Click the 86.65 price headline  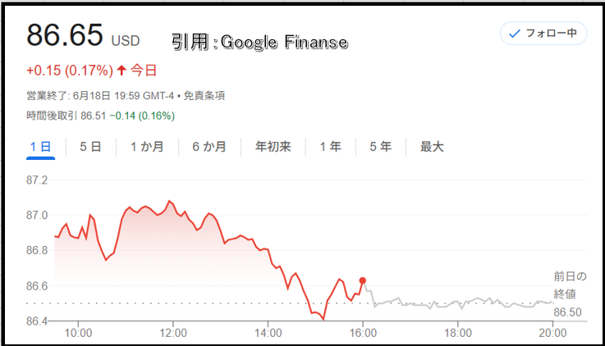pos(65,35)
